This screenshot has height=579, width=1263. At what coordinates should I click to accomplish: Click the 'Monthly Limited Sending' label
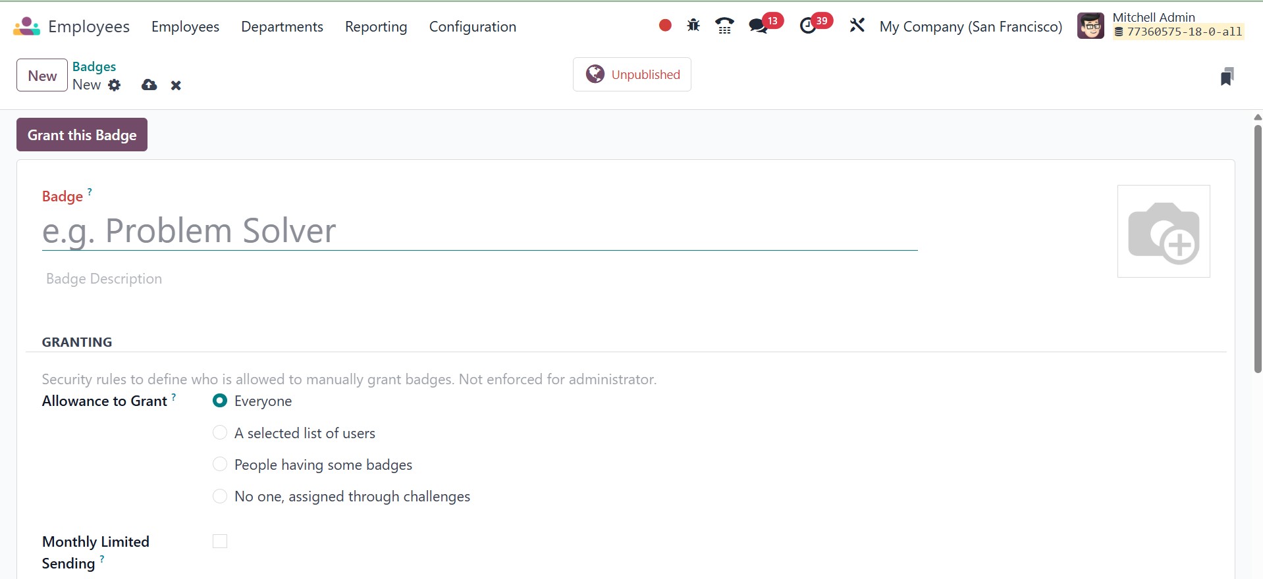coord(95,553)
